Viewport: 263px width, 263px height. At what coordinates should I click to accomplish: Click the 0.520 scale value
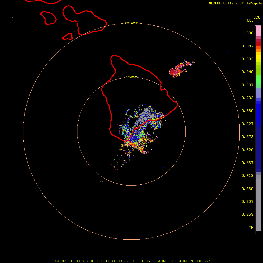(248, 150)
